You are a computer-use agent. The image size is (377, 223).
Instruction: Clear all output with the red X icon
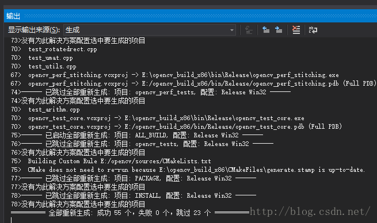[296, 30]
